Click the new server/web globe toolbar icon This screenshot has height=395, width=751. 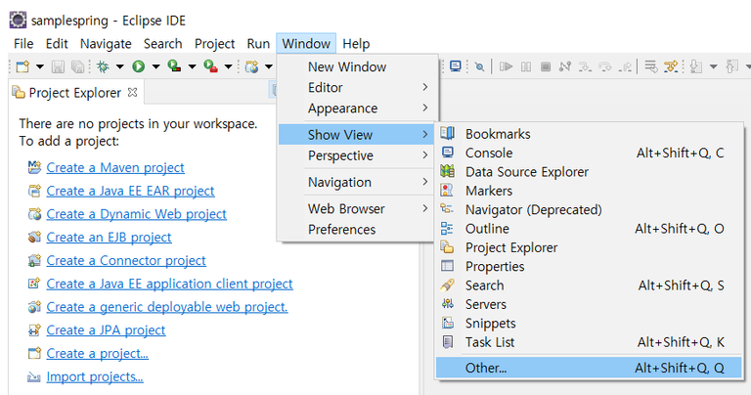[x=252, y=66]
